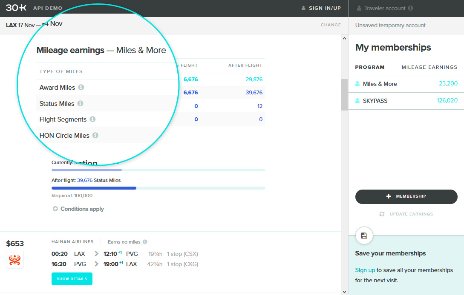
Task: Click the info icon next to Earns no miles
Action: (145, 242)
